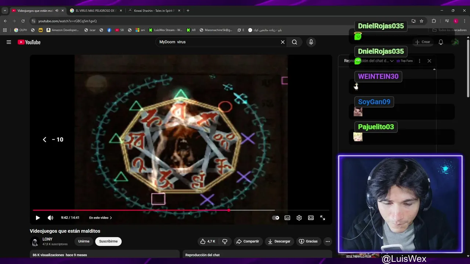Go back in browser history
This screenshot has height=264, width=470.
pos(5,21)
